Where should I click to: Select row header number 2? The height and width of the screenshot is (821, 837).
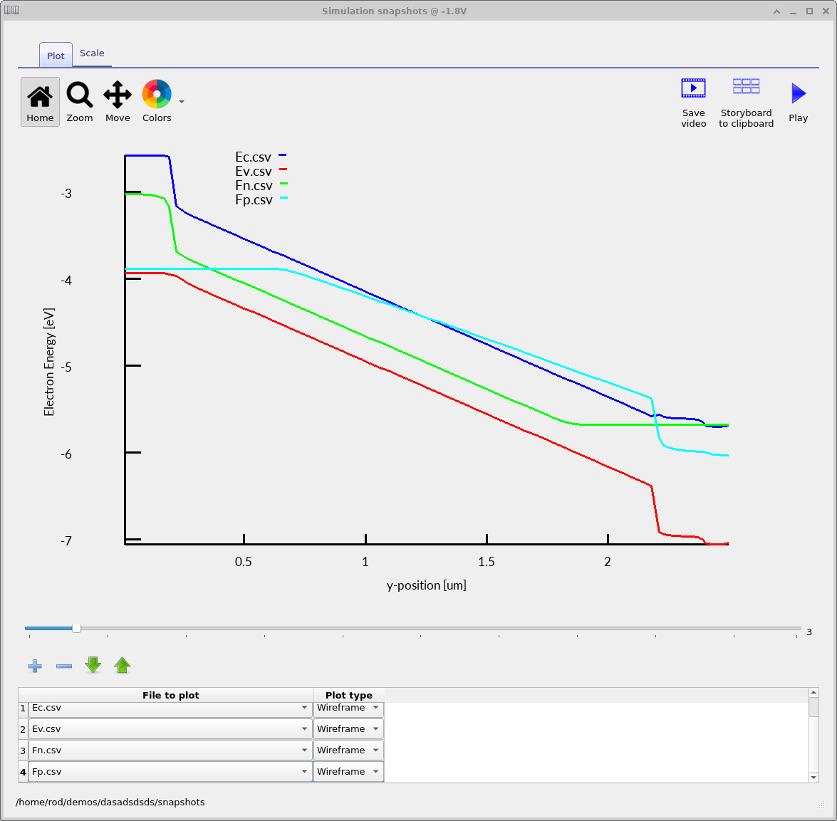23,729
